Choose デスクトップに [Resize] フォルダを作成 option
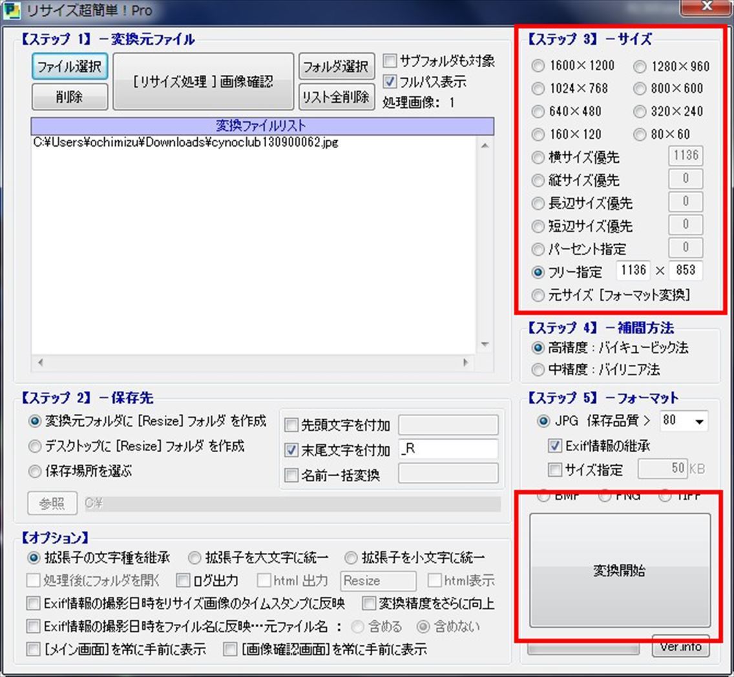 point(34,446)
